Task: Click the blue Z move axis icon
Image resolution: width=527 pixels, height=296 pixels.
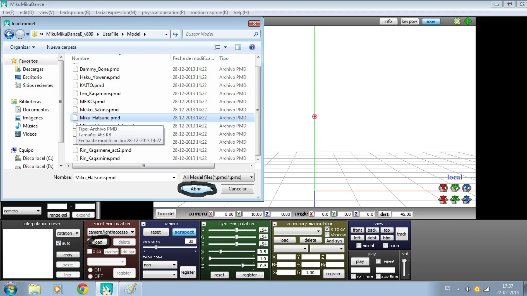Action: 467,199
